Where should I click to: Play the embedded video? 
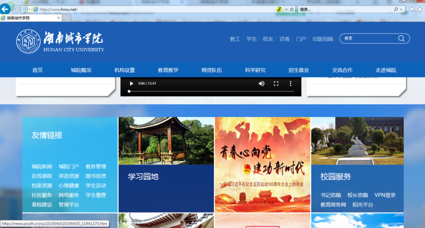pyautogui.click(x=131, y=83)
